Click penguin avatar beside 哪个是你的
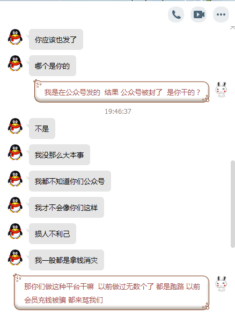Image resolution: width=235 pixels, height=316 pixels. [x=15, y=63]
